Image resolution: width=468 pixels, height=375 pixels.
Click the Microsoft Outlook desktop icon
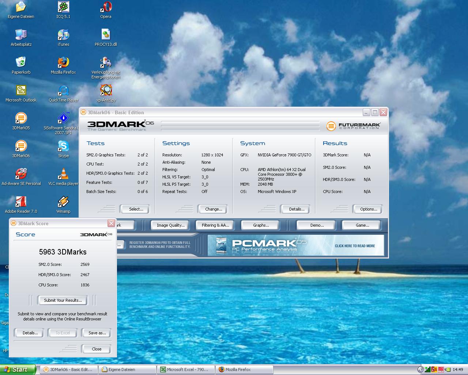tap(21, 93)
